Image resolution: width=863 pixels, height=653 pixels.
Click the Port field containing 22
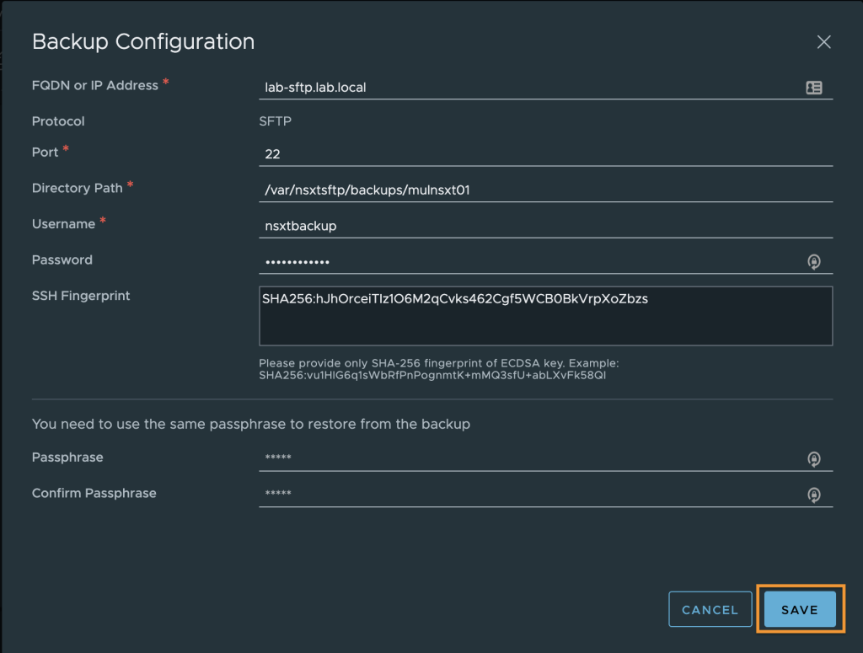tap(545, 154)
